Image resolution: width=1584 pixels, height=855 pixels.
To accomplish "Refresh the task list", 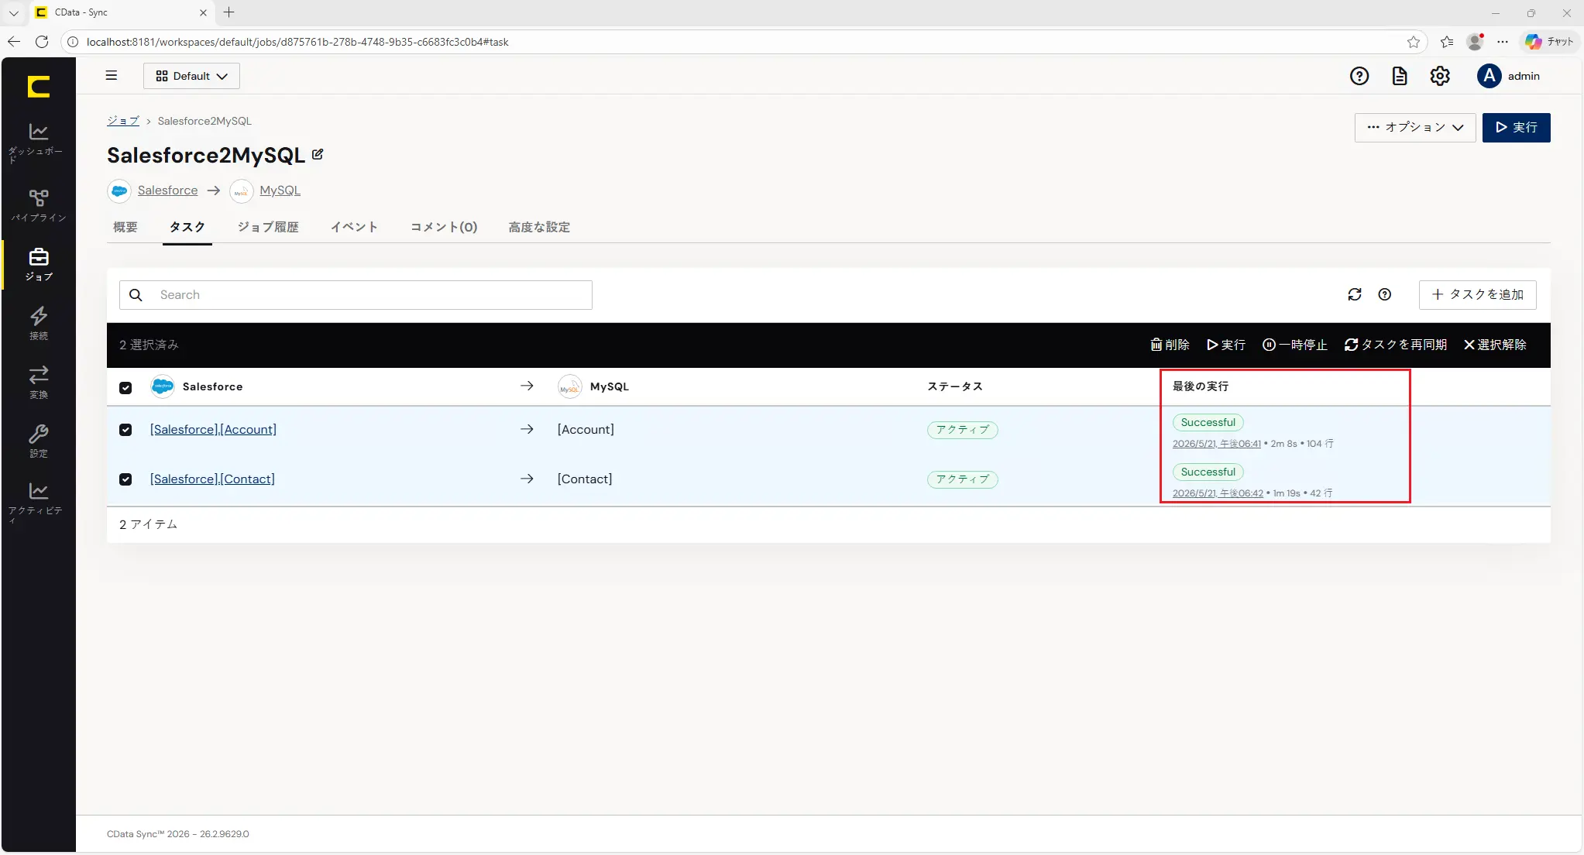I will coord(1355,294).
